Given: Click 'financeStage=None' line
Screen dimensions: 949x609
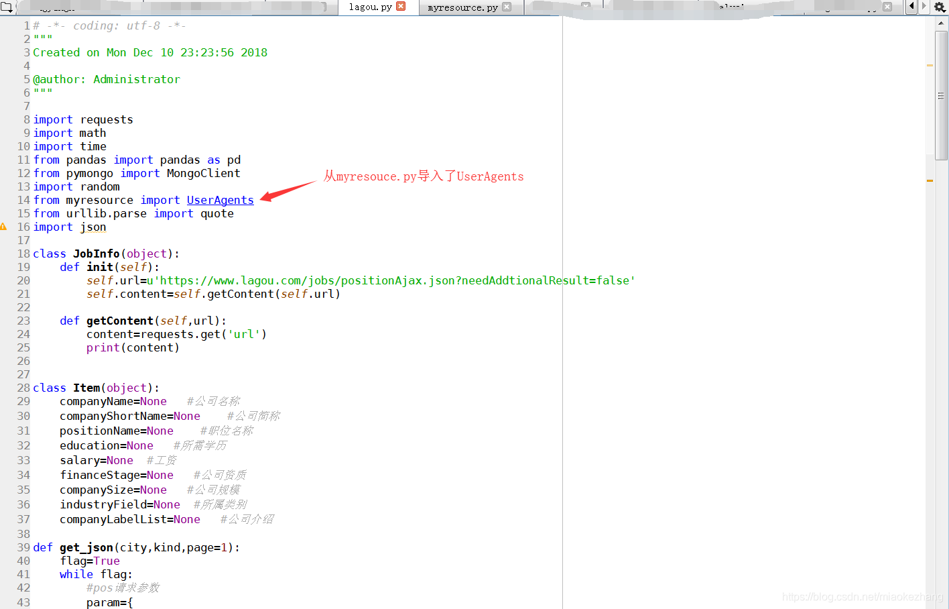Looking at the screenshot, I should point(117,475).
